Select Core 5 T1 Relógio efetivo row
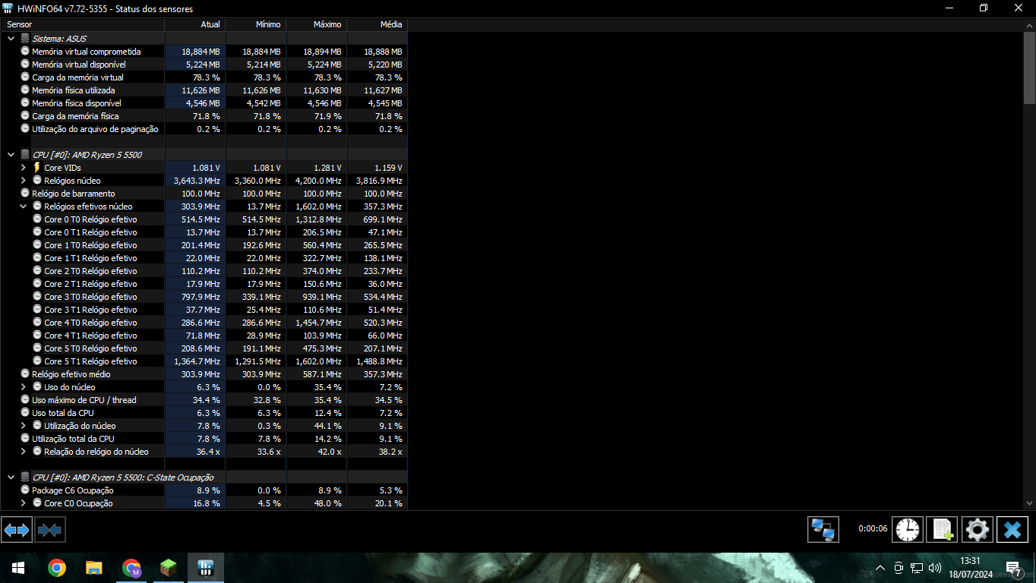Screen dimensions: 1036x583 pos(204,361)
